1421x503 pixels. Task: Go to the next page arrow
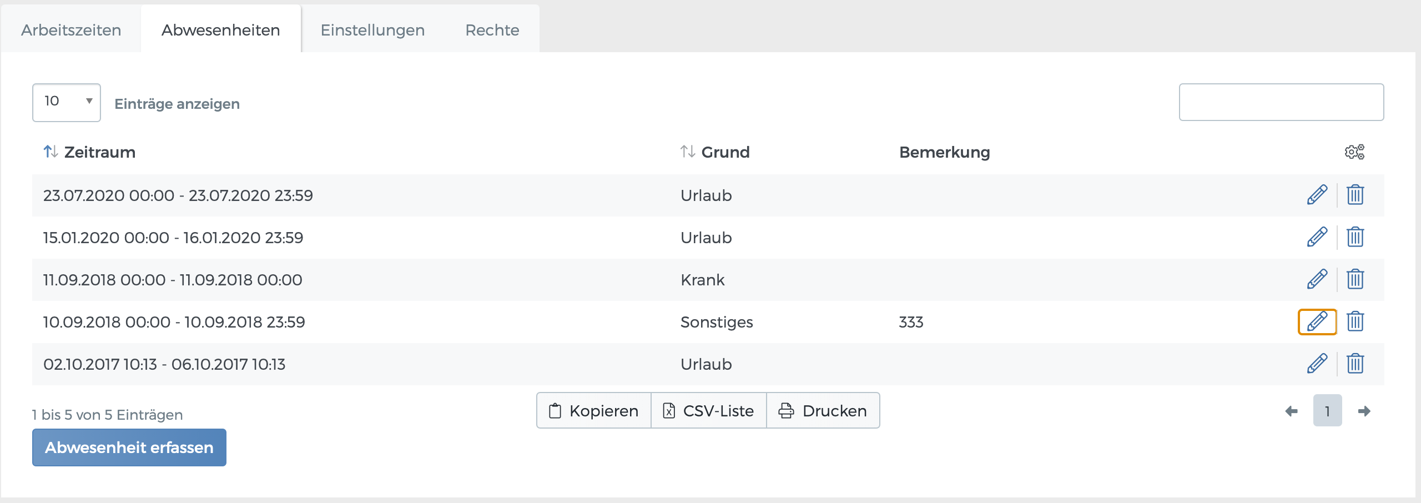click(1364, 411)
